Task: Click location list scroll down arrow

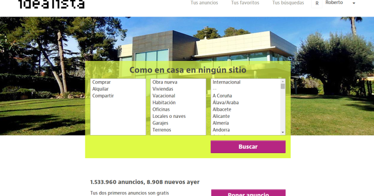Action: pyautogui.click(x=283, y=133)
